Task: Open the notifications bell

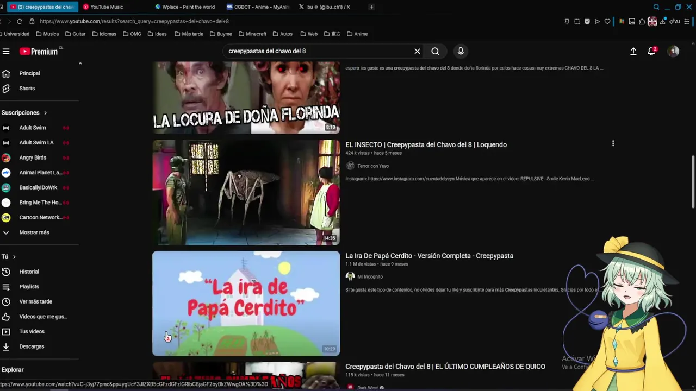Action: tap(651, 51)
